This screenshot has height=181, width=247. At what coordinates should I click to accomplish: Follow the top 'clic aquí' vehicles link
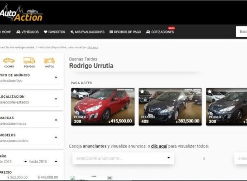[93, 47]
